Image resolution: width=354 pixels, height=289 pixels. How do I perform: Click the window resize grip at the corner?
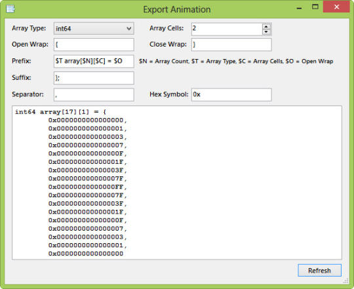[x=345, y=280]
